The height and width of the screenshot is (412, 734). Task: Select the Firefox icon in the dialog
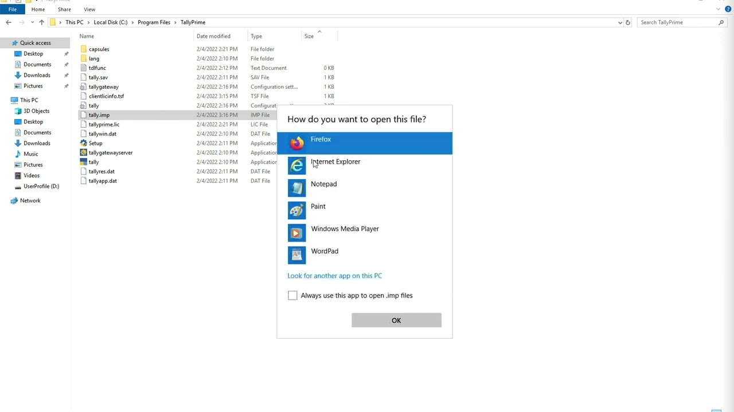tap(296, 143)
